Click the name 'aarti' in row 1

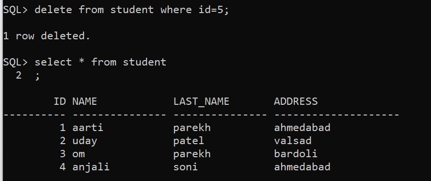click(88, 128)
